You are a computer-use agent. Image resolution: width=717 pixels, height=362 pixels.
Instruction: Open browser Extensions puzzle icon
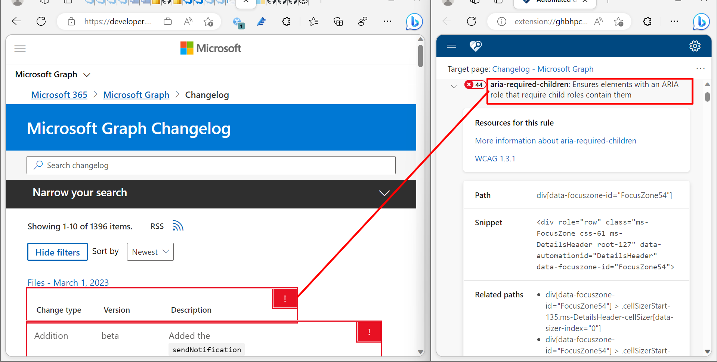[286, 21]
